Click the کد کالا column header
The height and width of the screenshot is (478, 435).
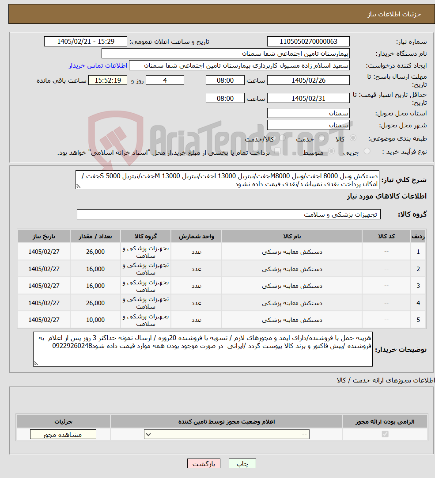click(386, 236)
